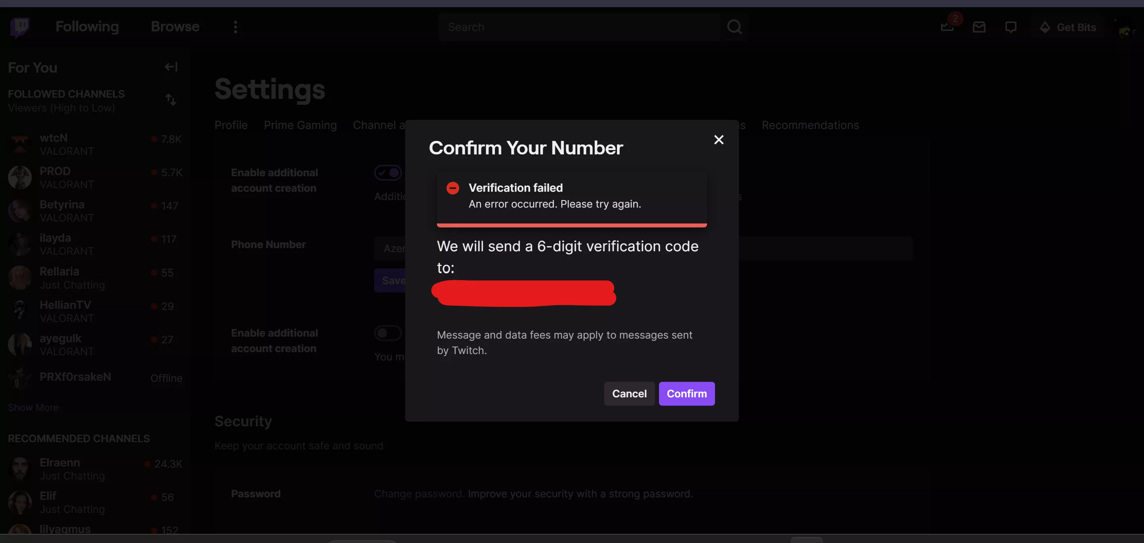
Task: Switch to the Recommendations tab
Action: pyautogui.click(x=810, y=125)
